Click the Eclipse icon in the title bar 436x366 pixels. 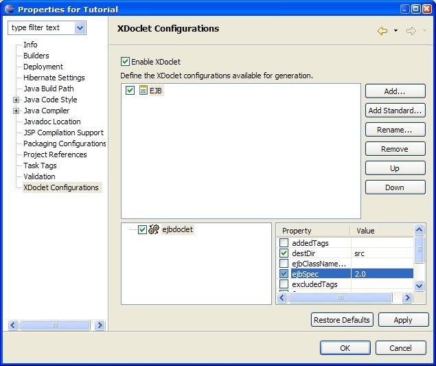pos(10,9)
